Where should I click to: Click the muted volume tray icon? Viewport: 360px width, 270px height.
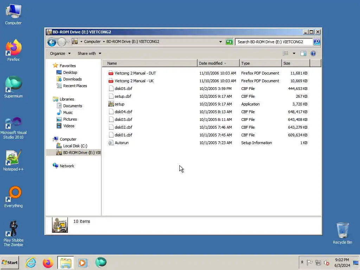click(326, 262)
